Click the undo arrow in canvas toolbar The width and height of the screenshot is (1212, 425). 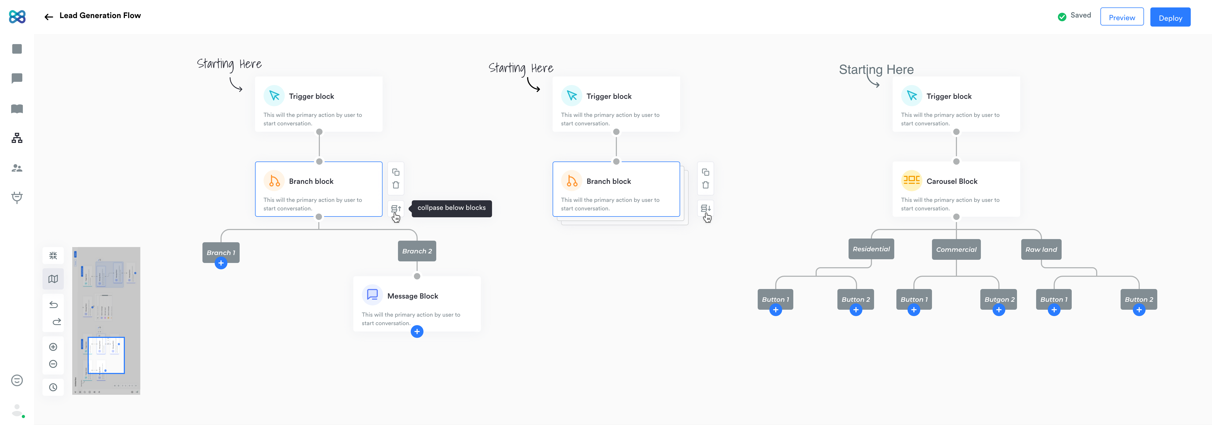point(53,304)
